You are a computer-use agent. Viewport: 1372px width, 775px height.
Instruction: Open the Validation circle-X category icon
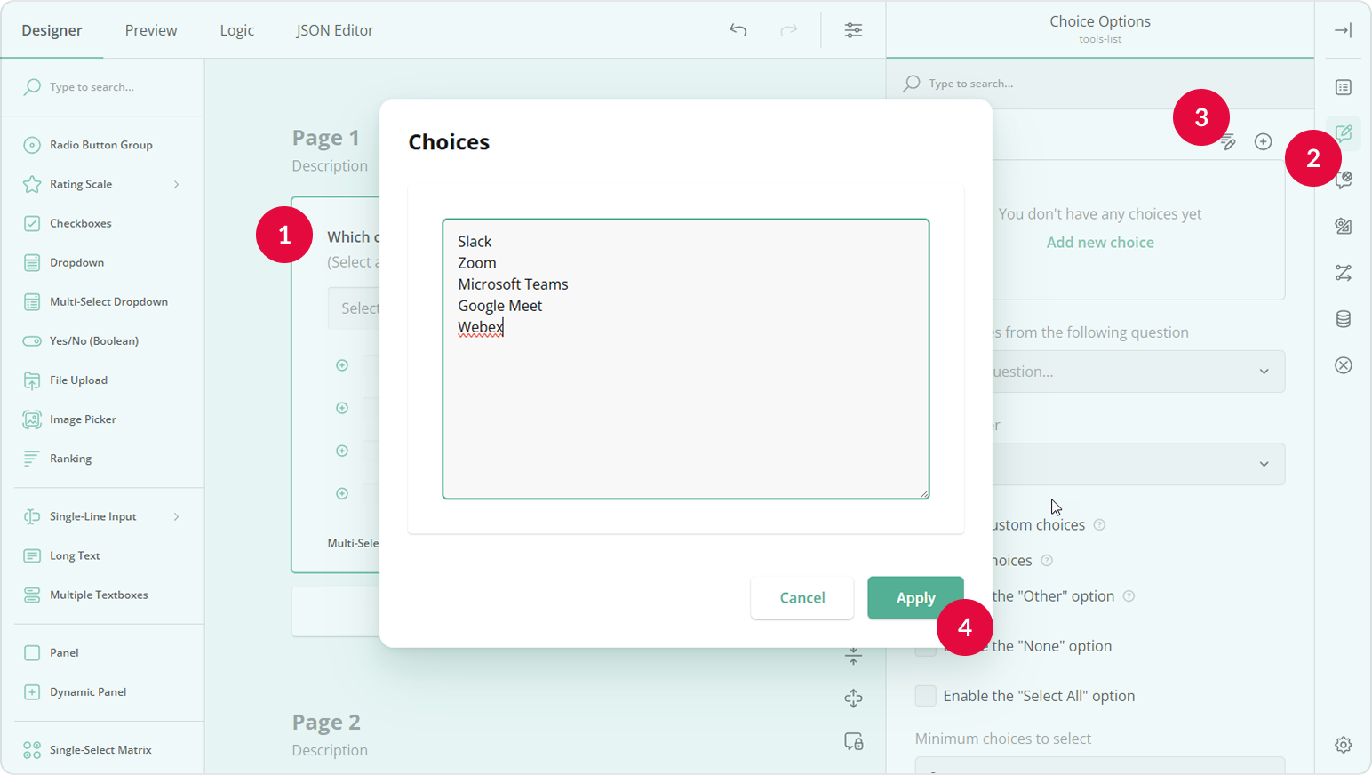point(1343,364)
